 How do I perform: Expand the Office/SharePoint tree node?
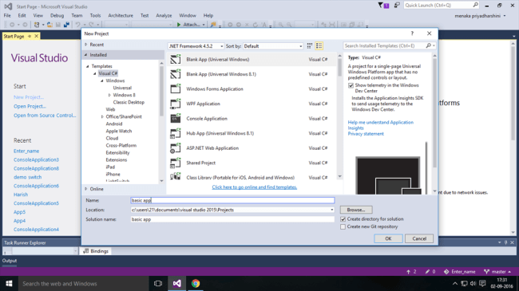click(x=102, y=116)
